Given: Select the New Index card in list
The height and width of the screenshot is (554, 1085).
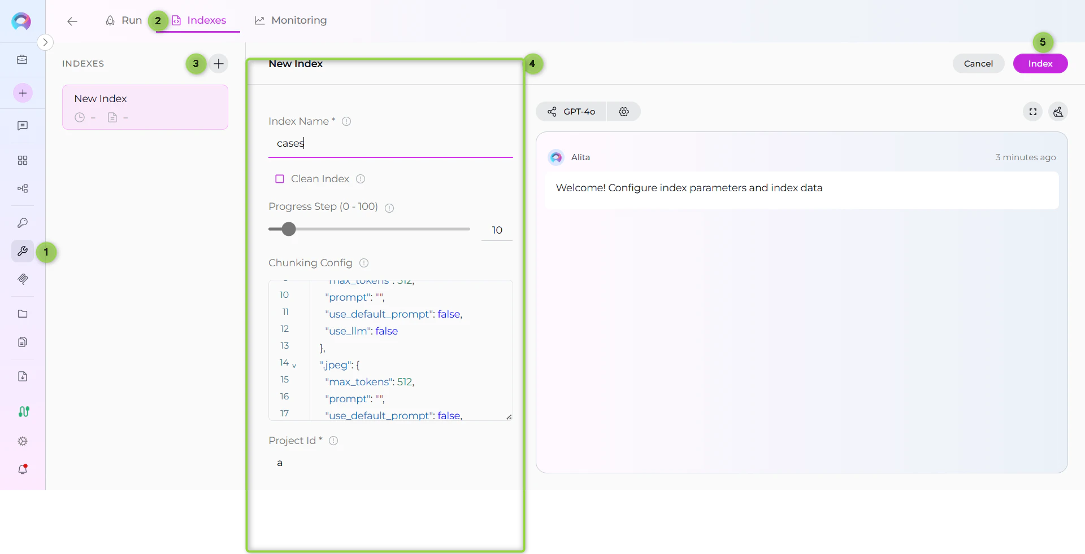Looking at the screenshot, I should click(x=145, y=107).
